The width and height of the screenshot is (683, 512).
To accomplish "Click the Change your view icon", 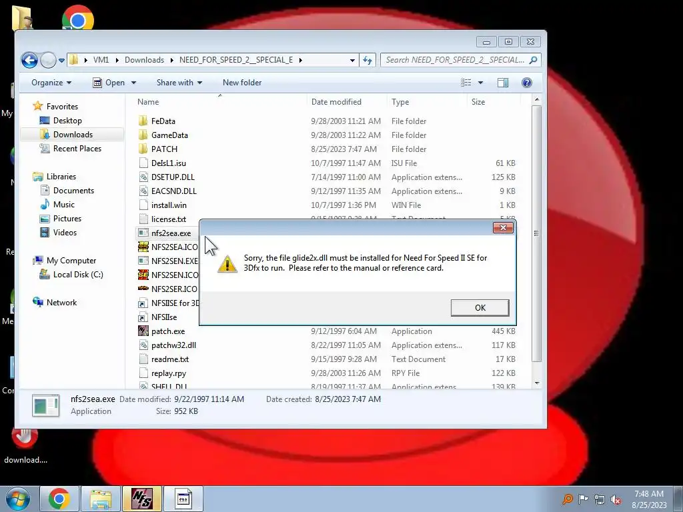I will click(x=466, y=83).
